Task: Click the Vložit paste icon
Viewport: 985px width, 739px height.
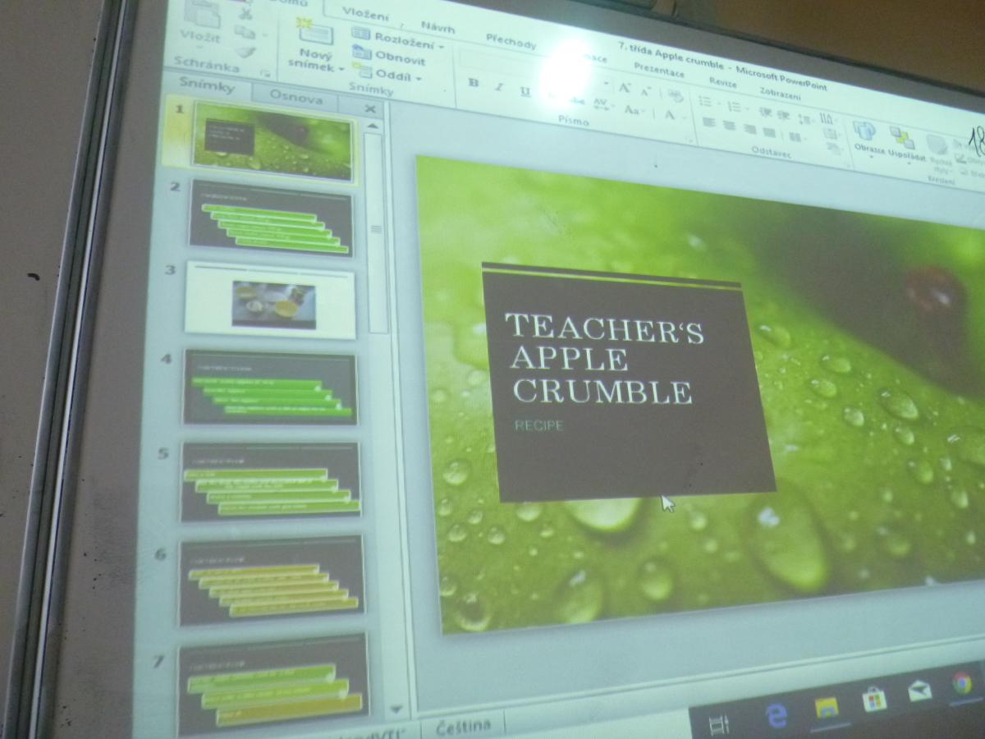Action: coord(202,15)
